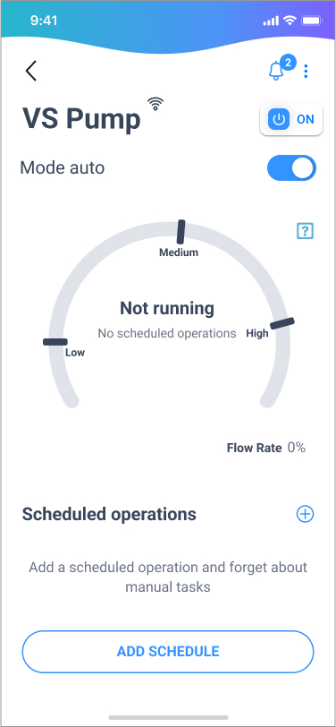Tap the Wi-Fi signal icon beside VS Pump
This screenshot has height=727, width=336.
[156, 103]
